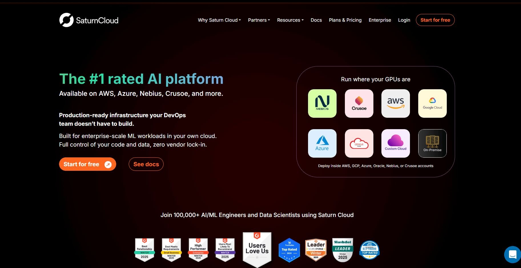Viewport: 521px width, 268px height.
Task: Click the Users Love Us badge
Action: pos(257,249)
